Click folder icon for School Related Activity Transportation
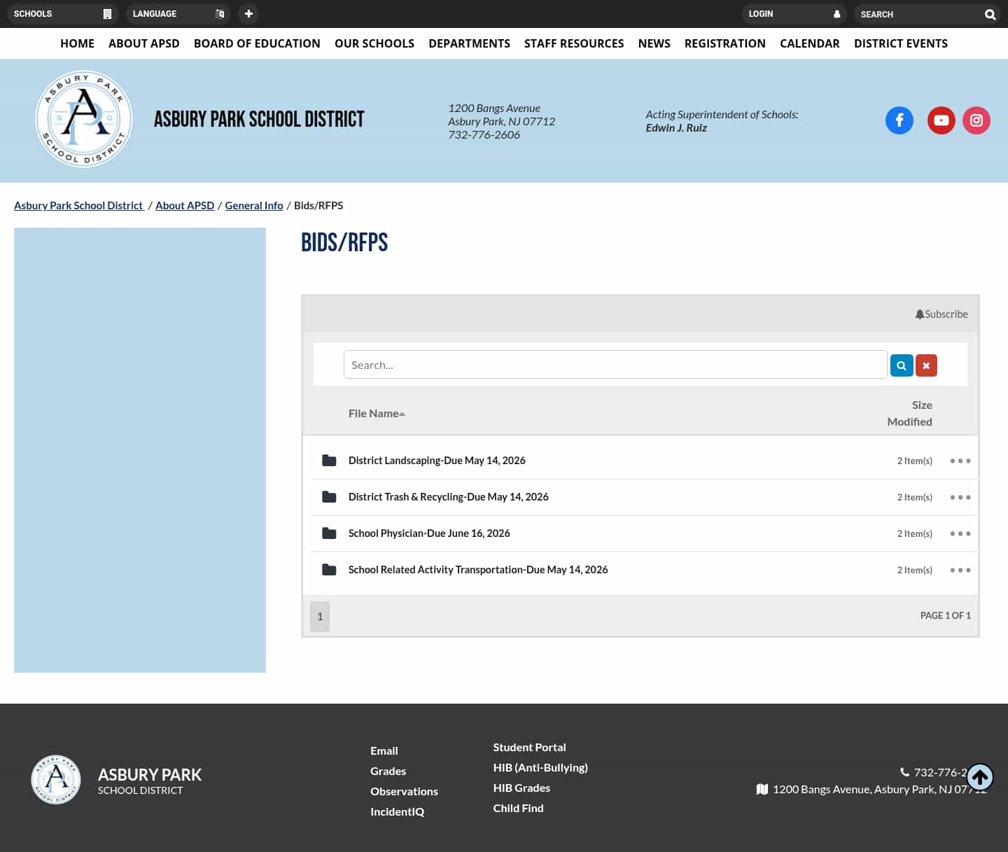 [x=329, y=569]
